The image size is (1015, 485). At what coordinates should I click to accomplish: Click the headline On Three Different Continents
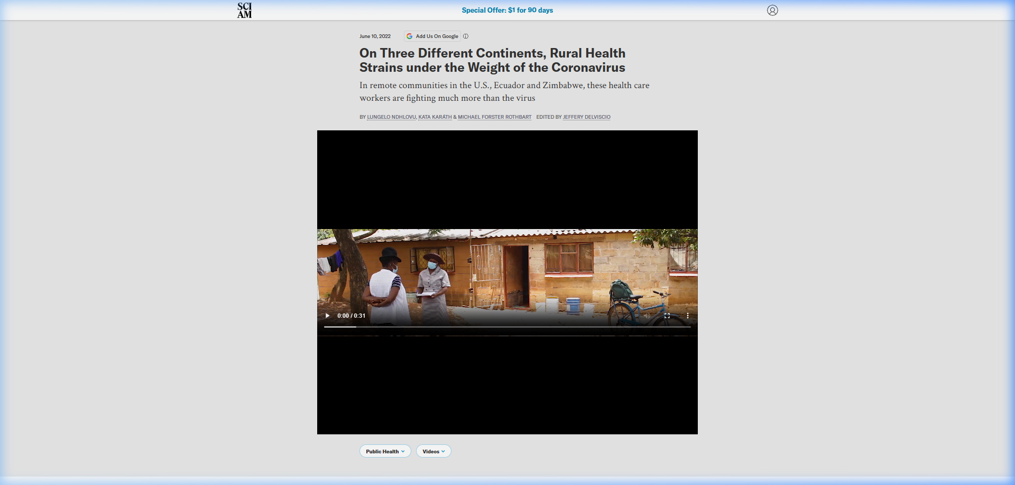coord(492,60)
